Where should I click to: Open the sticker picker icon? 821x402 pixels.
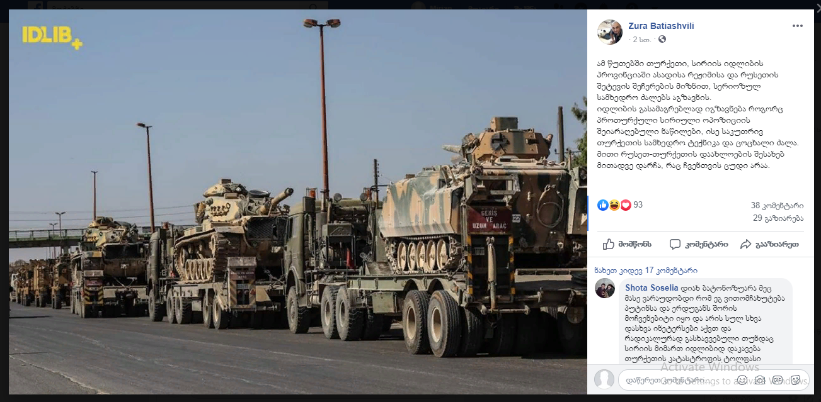[x=795, y=380]
